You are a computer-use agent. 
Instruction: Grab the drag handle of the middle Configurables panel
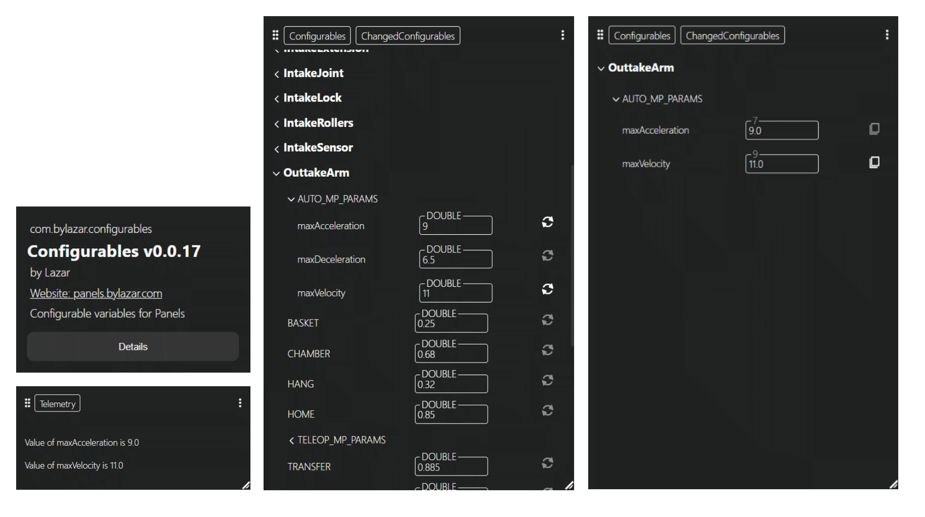(x=275, y=35)
